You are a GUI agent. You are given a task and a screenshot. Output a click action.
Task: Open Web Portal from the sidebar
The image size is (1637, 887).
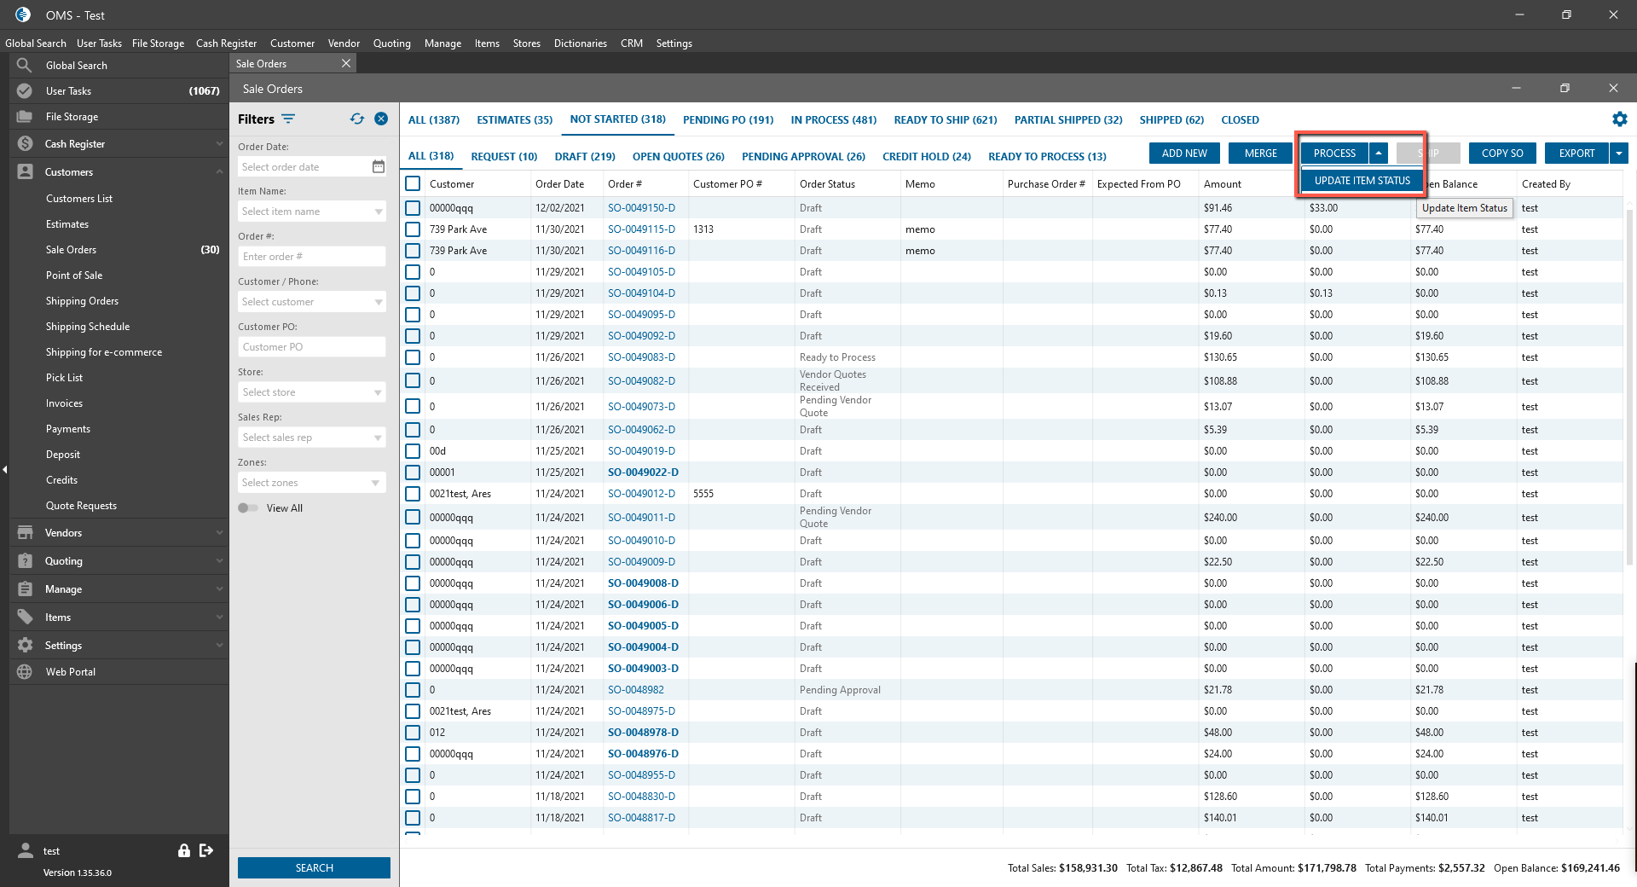click(70, 672)
